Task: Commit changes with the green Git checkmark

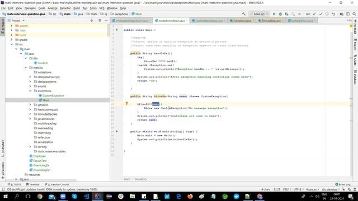Action: (321, 14)
